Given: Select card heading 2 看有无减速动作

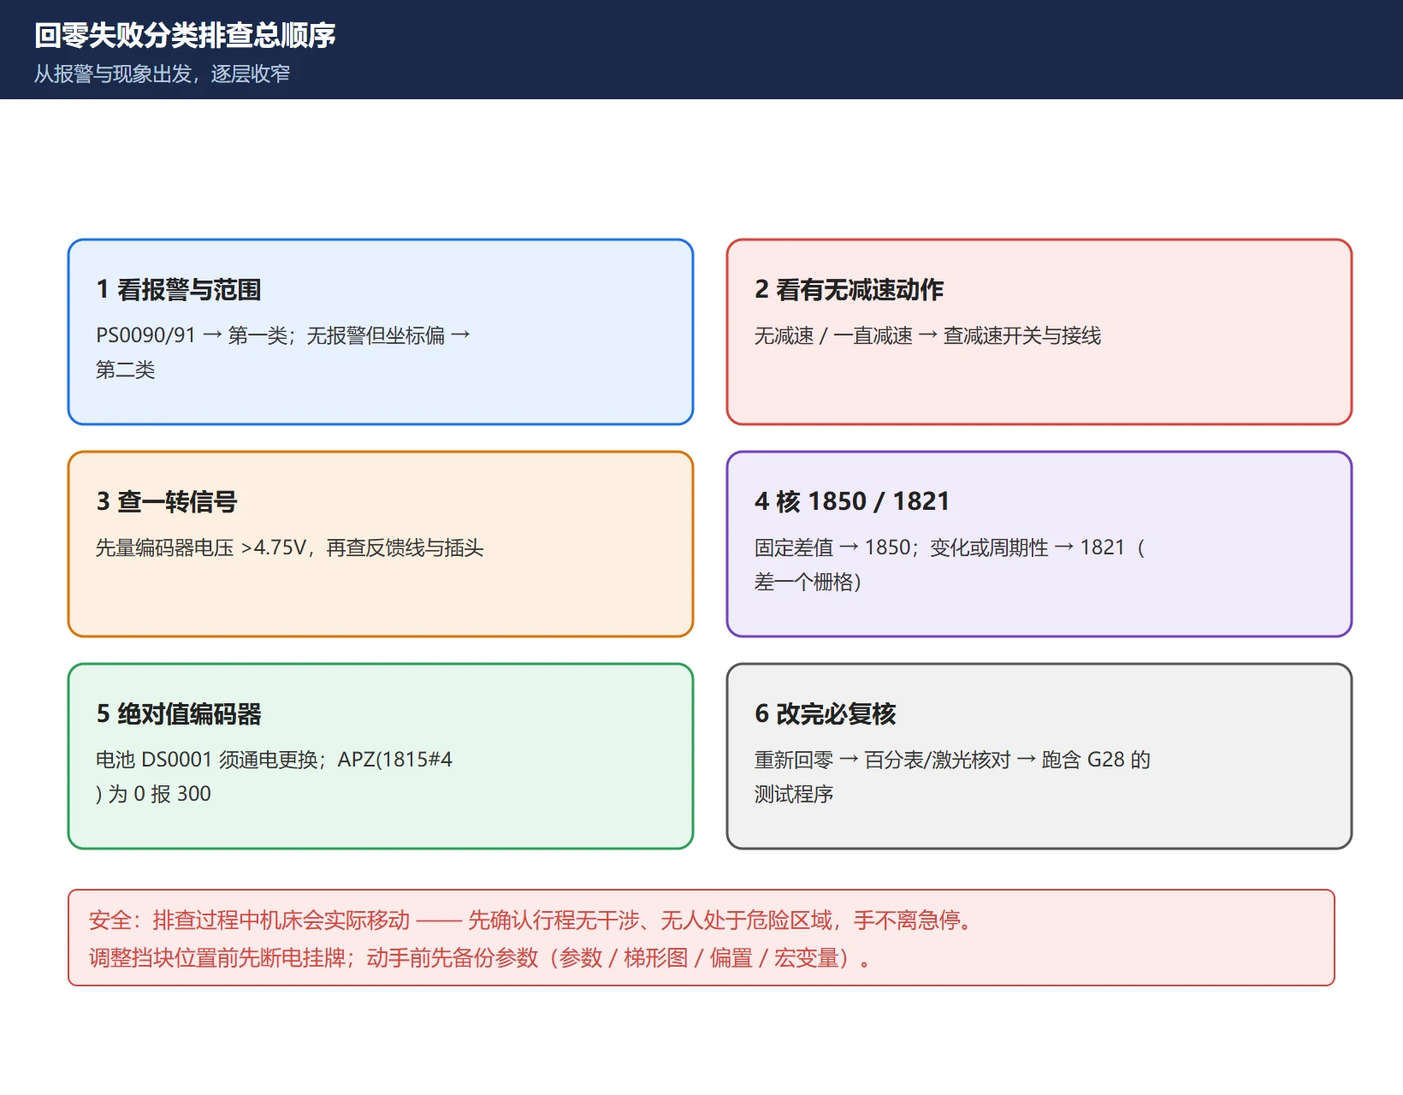Looking at the screenshot, I should pyautogui.click(x=849, y=290).
